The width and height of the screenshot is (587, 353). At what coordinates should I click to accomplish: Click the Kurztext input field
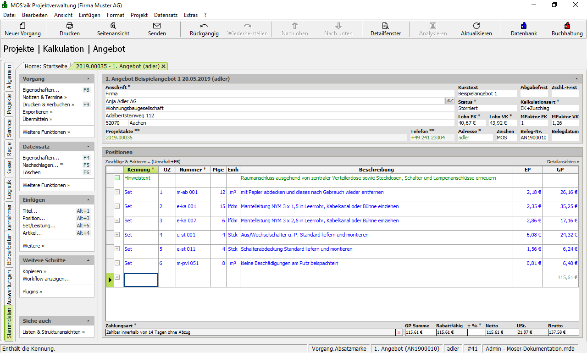pyautogui.click(x=487, y=94)
